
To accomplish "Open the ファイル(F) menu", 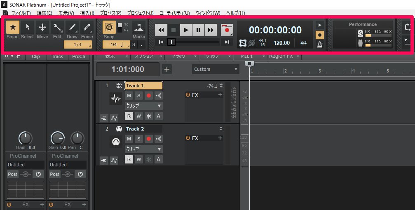I will pyautogui.click(x=21, y=13).
